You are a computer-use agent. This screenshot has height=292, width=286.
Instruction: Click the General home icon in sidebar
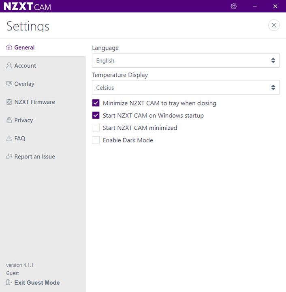click(9, 47)
